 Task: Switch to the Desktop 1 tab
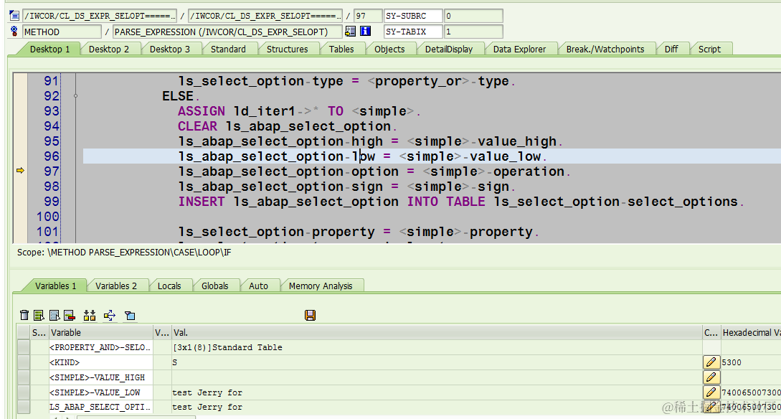coord(49,49)
